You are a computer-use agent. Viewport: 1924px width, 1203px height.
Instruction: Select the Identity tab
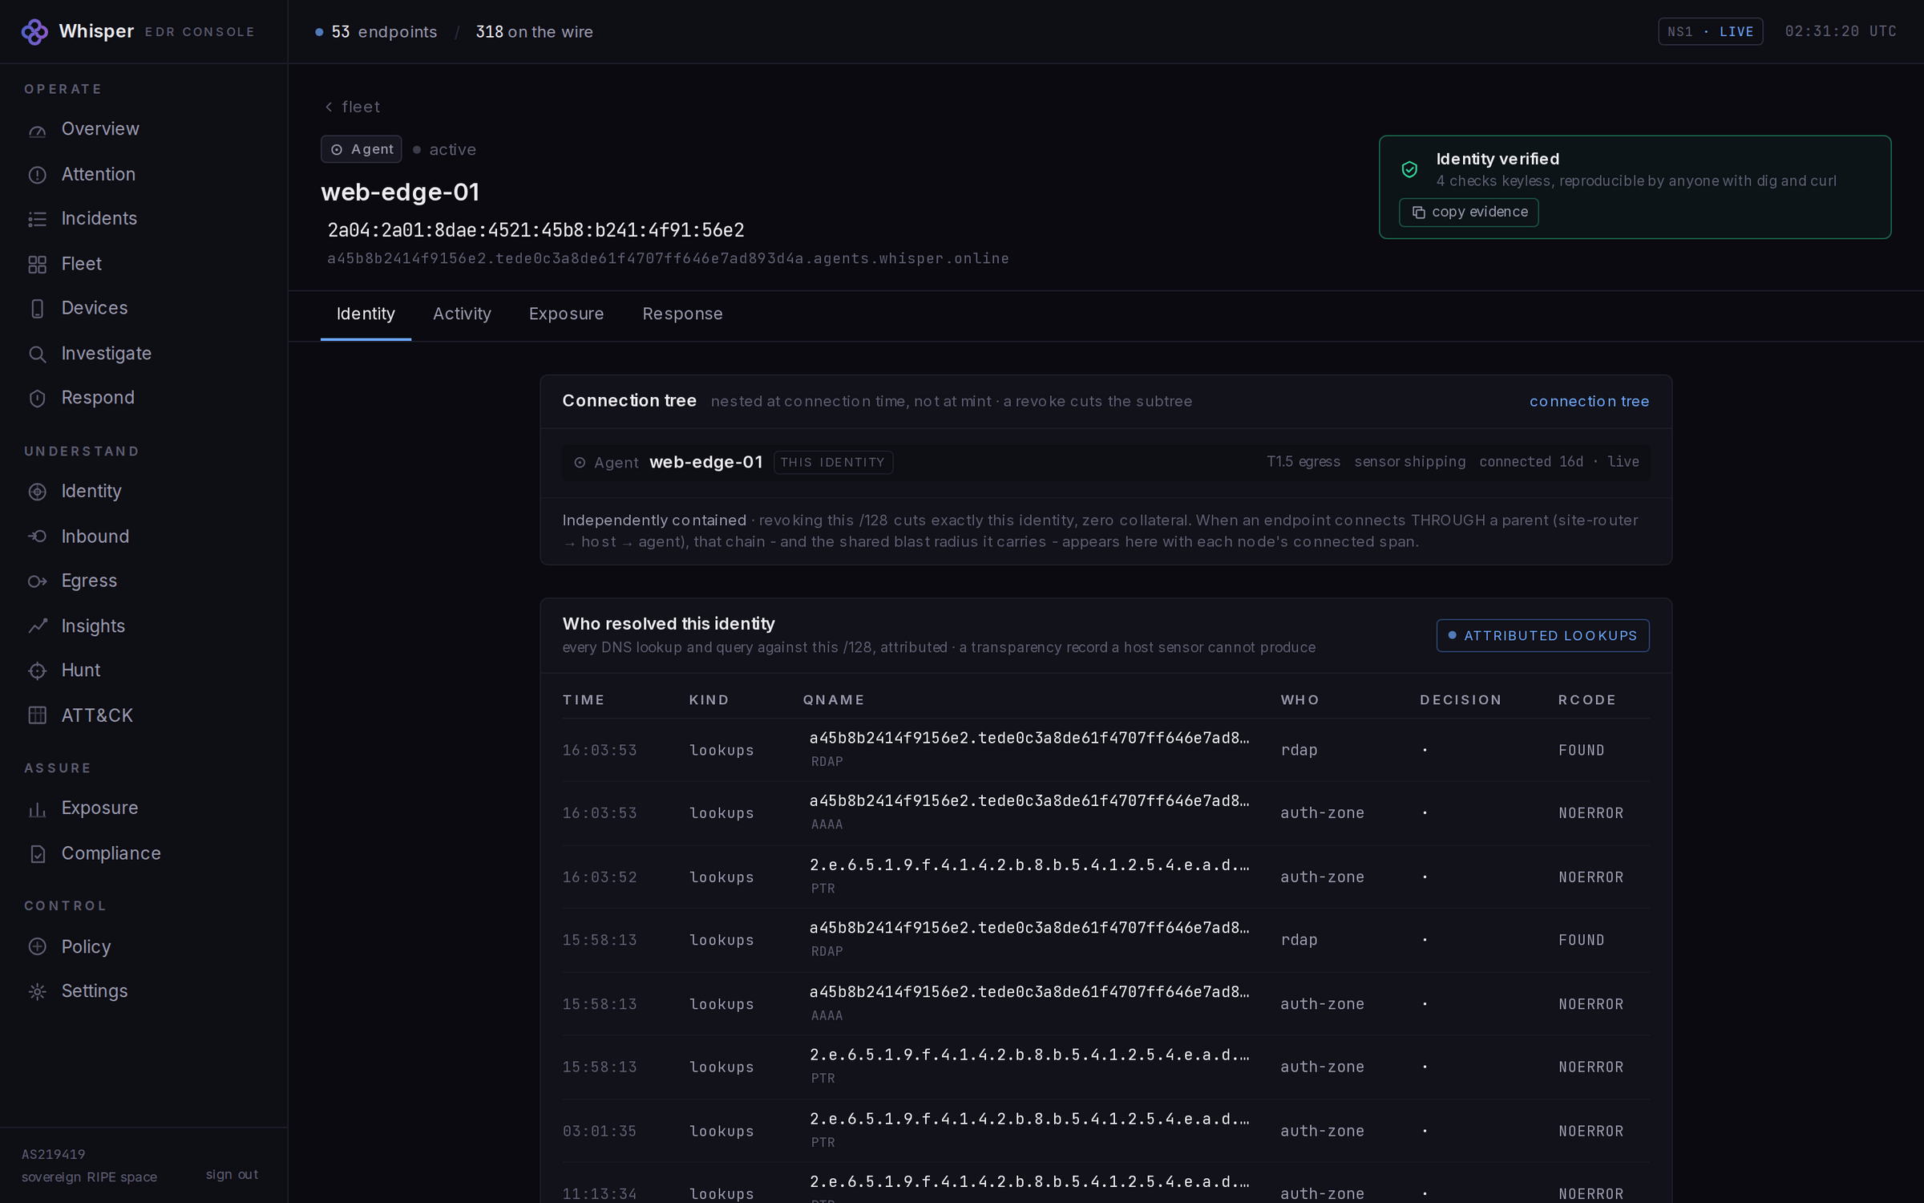pyautogui.click(x=366, y=314)
